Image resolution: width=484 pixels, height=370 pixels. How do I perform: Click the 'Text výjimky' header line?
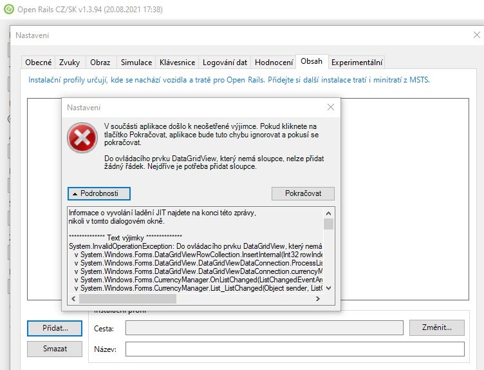126,238
